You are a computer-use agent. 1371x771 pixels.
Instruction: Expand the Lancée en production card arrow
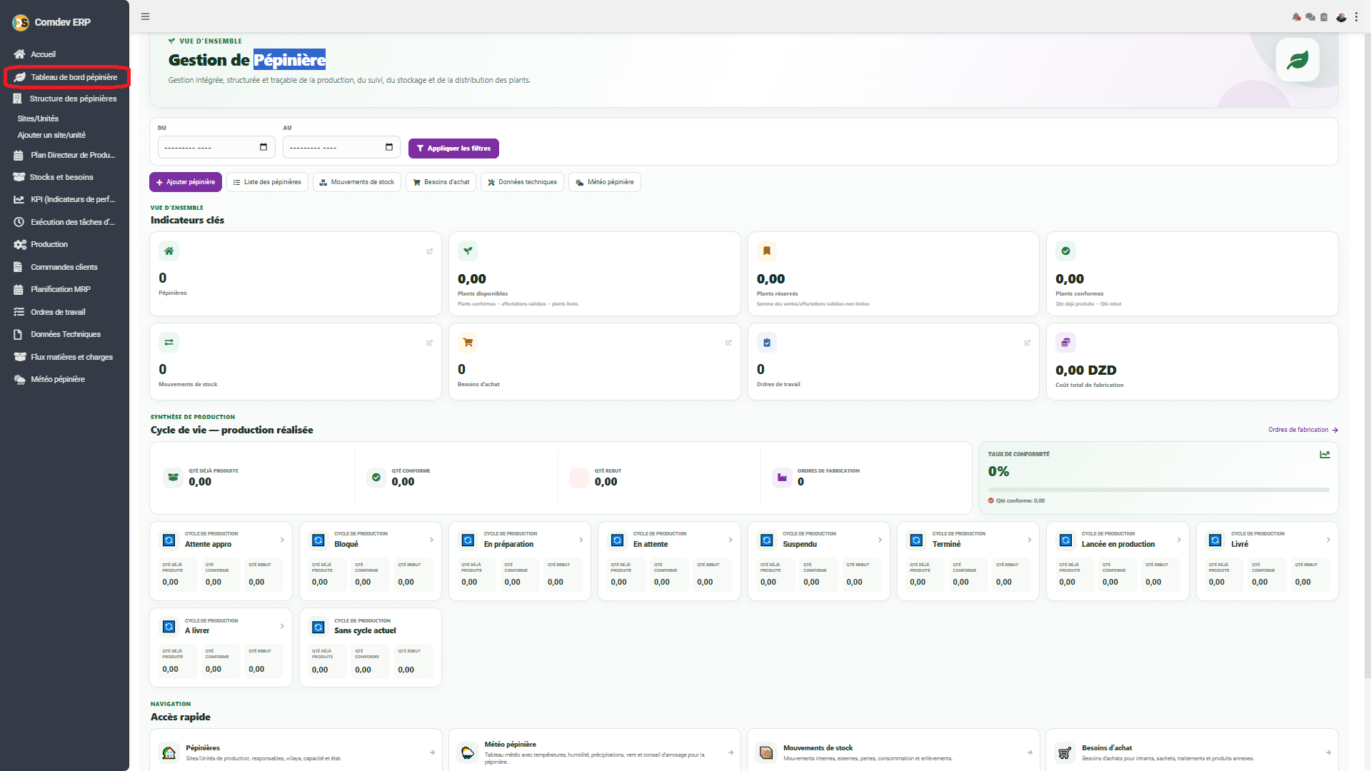click(x=1179, y=540)
